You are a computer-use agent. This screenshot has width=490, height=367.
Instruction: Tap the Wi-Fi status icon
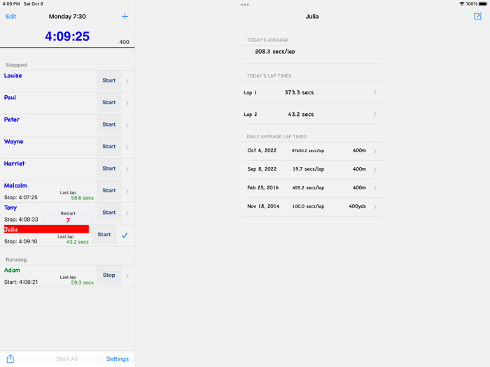click(461, 3)
